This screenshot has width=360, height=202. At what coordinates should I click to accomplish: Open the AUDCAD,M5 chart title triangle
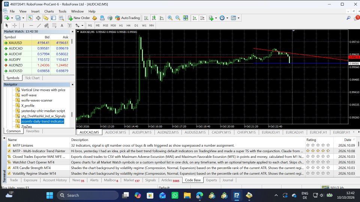point(78,32)
